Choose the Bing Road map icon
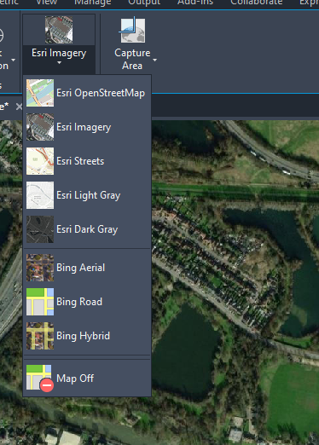This screenshot has width=319, height=445. (x=40, y=302)
